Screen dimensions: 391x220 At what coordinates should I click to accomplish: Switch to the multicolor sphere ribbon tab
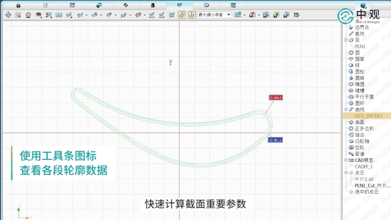tap(126, 5)
